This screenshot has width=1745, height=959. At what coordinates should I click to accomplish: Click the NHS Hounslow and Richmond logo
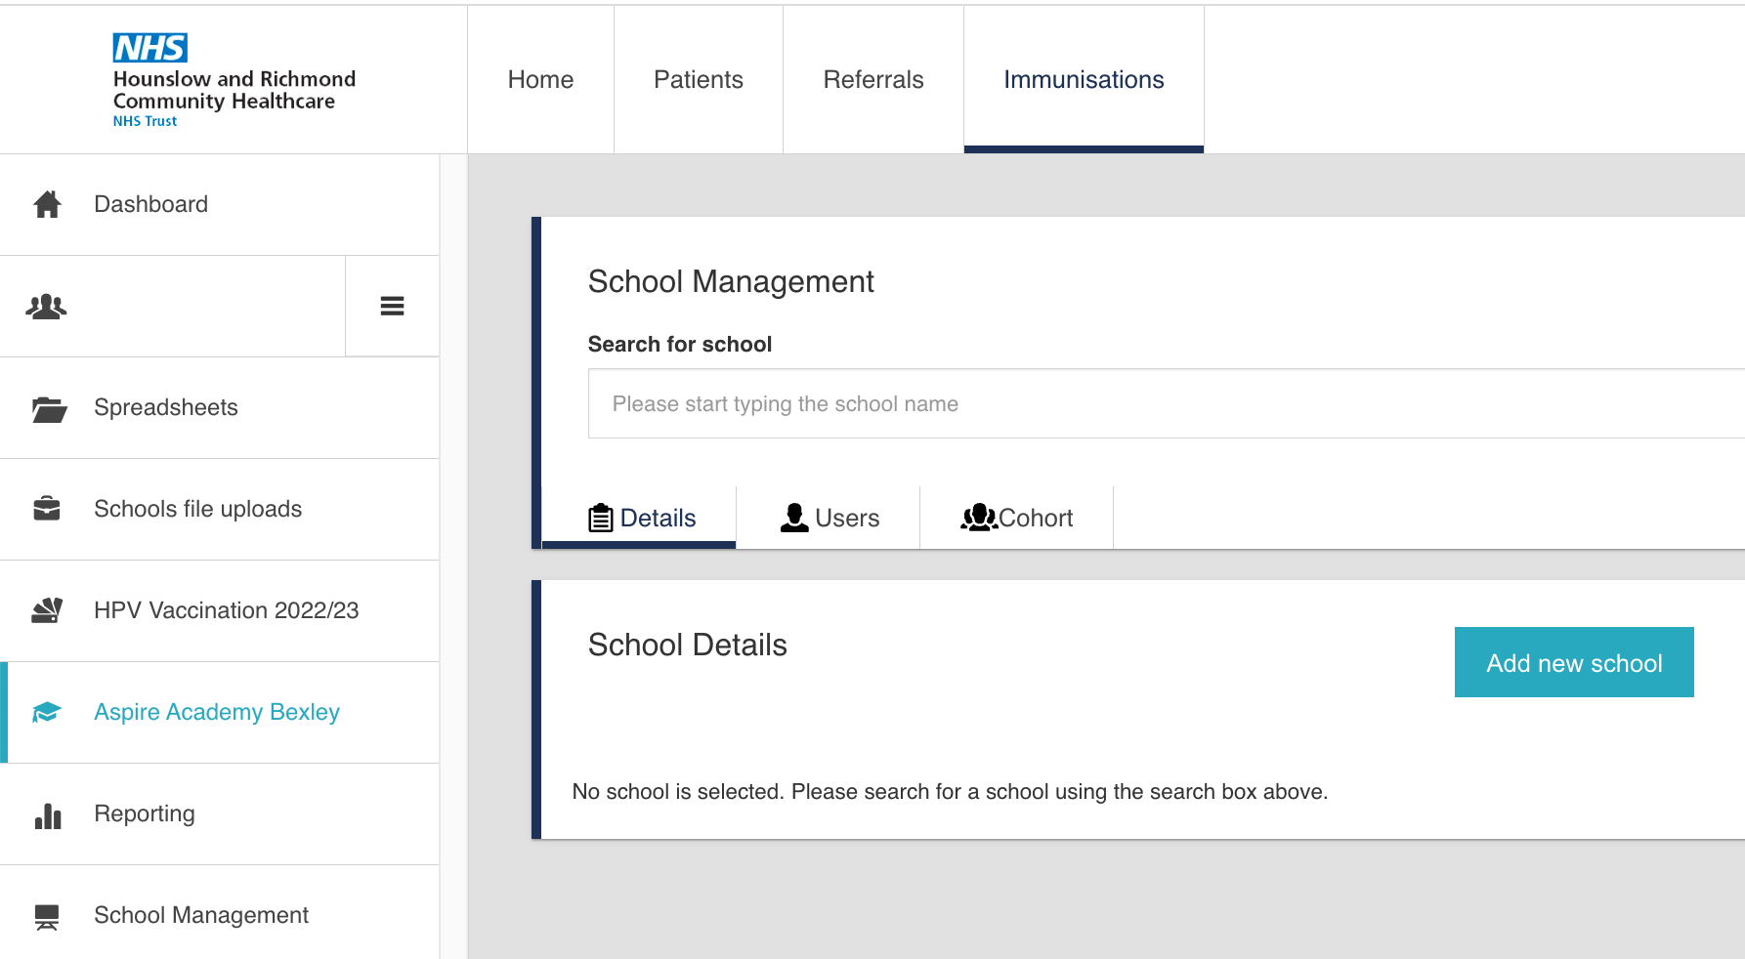[234, 80]
